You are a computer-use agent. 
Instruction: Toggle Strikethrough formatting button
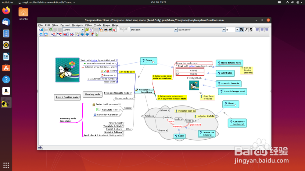click(x=251, y=30)
